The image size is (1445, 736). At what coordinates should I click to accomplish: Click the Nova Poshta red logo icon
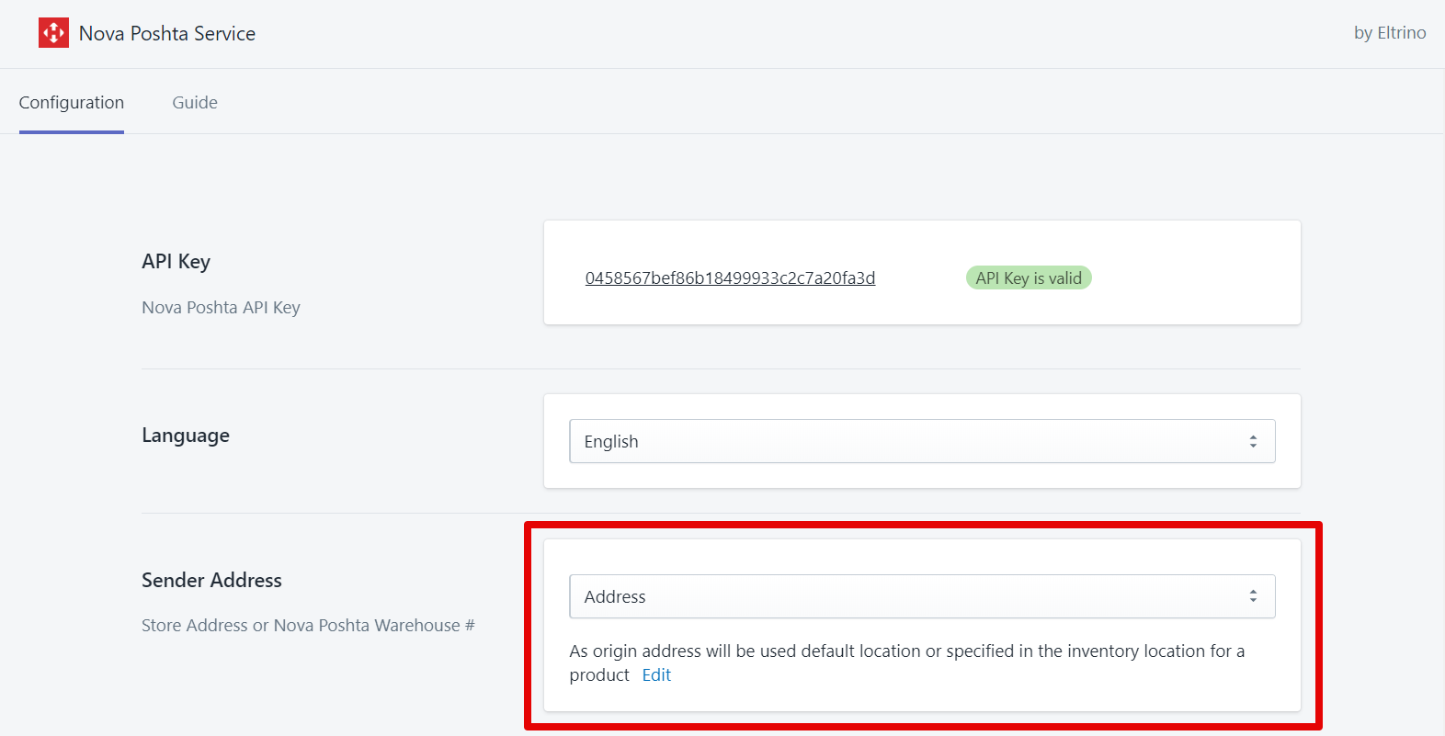(x=53, y=33)
